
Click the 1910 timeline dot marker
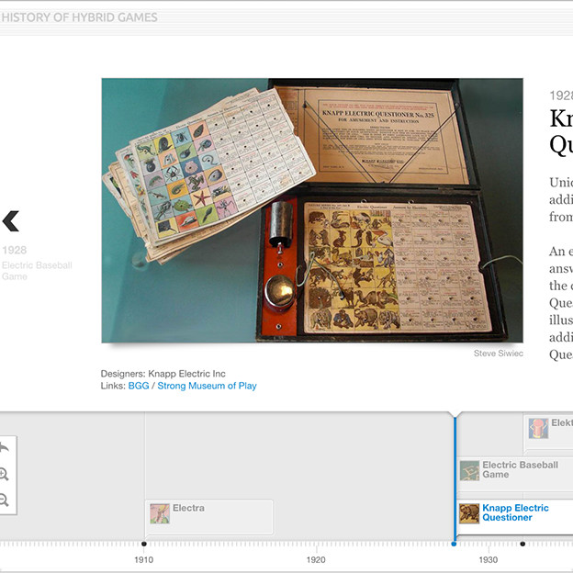click(x=144, y=544)
